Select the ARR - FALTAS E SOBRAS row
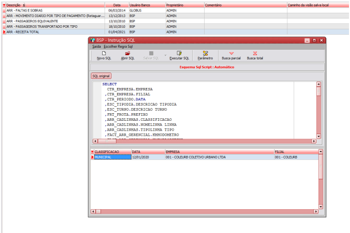The image size is (350, 233). 176,10
